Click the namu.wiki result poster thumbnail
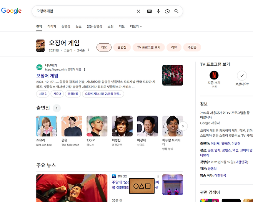The height and width of the screenshot is (202, 253). pos(173,75)
